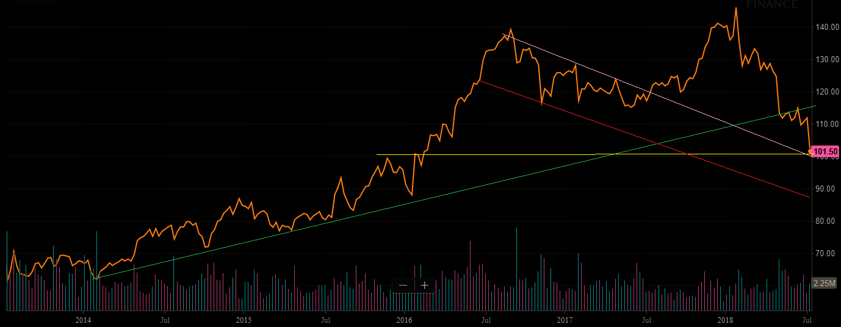This screenshot has height=327, width=841.
Task: Click the 2018 label on time axis
Action: tap(726, 319)
